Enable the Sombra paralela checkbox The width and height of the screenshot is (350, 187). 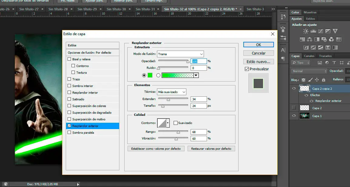click(69, 132)
